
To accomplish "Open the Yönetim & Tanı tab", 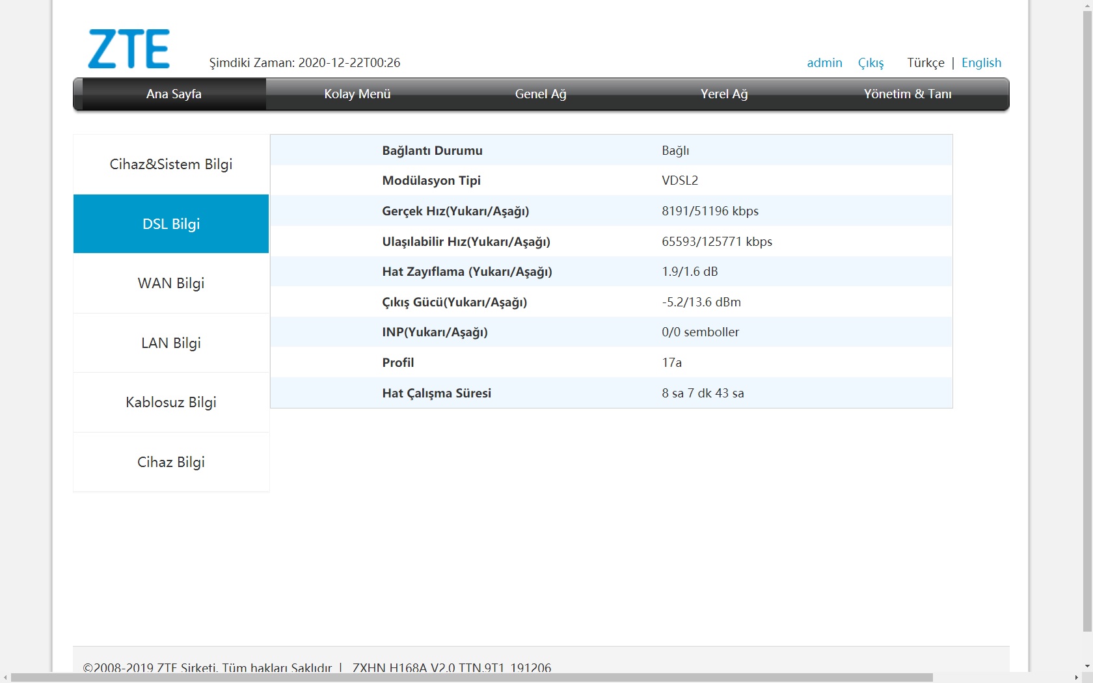I will coord(908,94).
